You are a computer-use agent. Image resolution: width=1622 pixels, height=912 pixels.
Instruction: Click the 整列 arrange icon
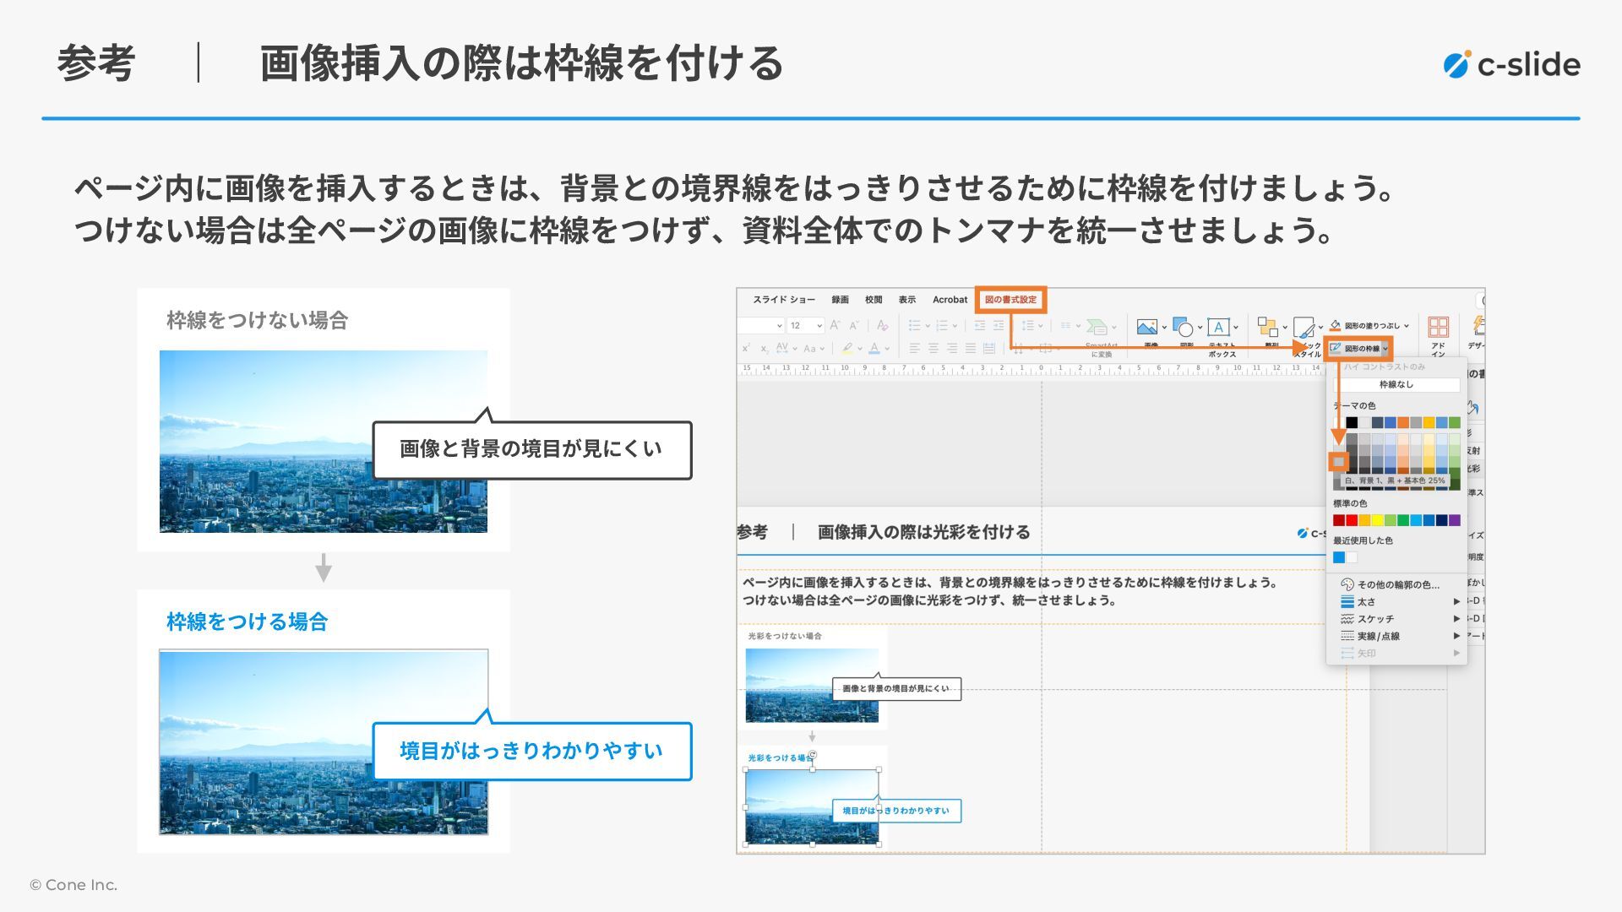point(1267,328)
